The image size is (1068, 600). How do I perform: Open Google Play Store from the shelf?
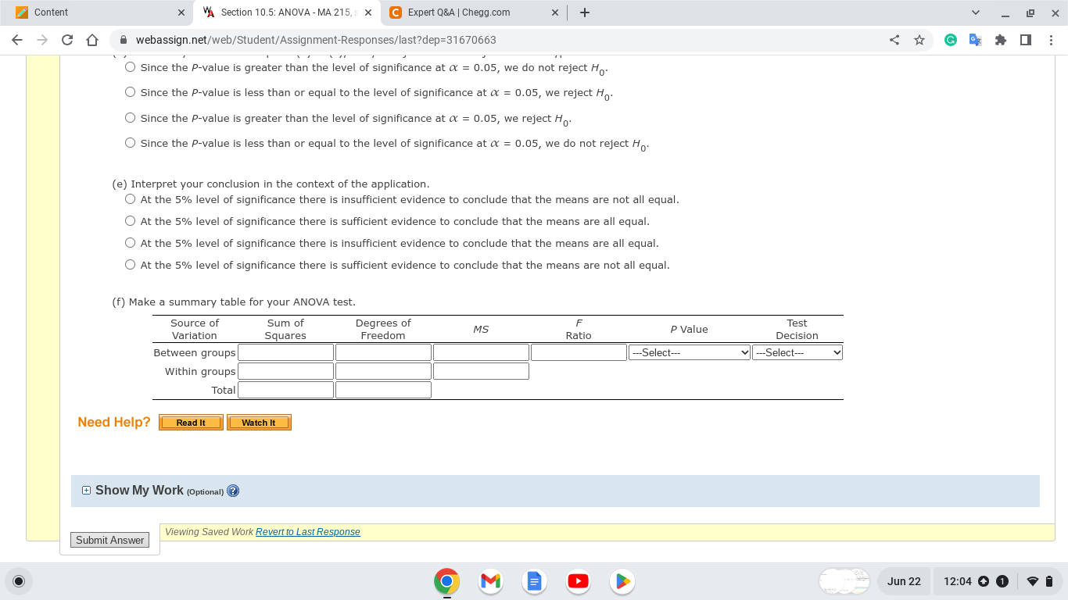pos(622,581)
